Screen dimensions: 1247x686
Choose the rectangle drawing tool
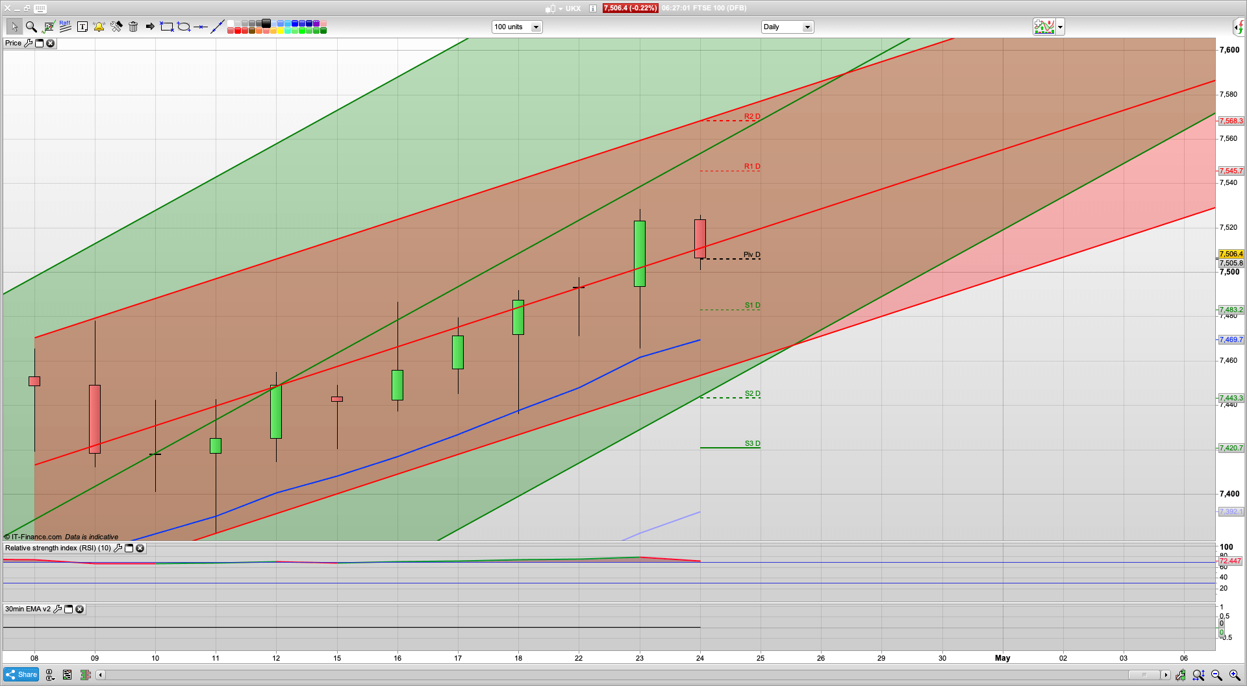click(x=167, y=27)
